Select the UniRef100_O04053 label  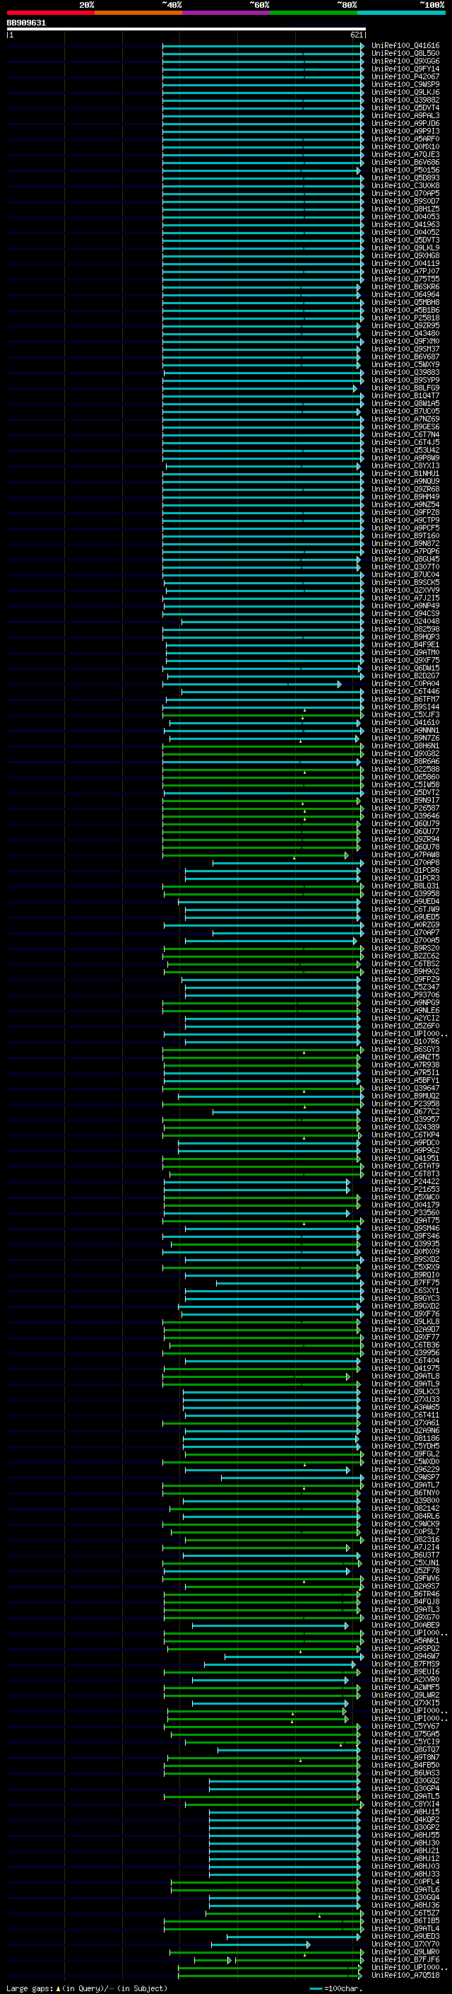405,216
